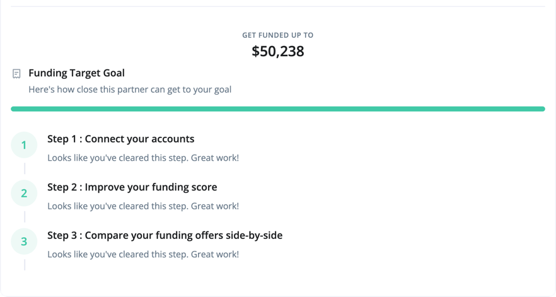Click the cleared message under Step 3
Image resolution: width=556 pixels, height=297 pixels.
click(143, 254)
